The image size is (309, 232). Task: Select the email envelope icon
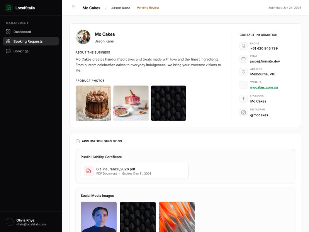pos(243,59)
